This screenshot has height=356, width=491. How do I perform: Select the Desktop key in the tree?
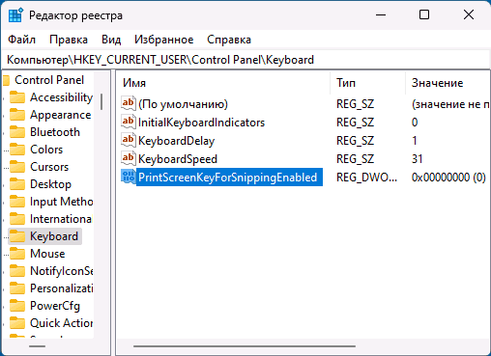[50, 184]
